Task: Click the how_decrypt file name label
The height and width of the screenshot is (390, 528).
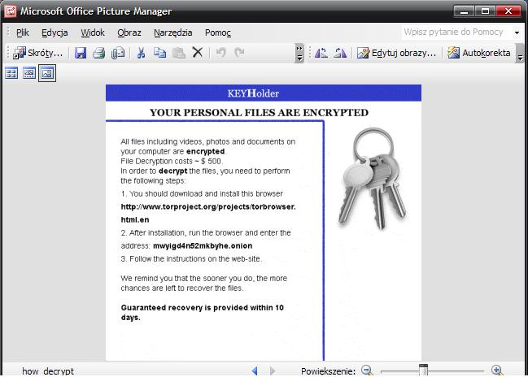Action: coord(48,371)
